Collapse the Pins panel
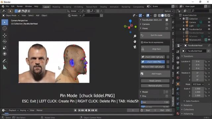This screenshot has height=119, width=212. point(144,96)
